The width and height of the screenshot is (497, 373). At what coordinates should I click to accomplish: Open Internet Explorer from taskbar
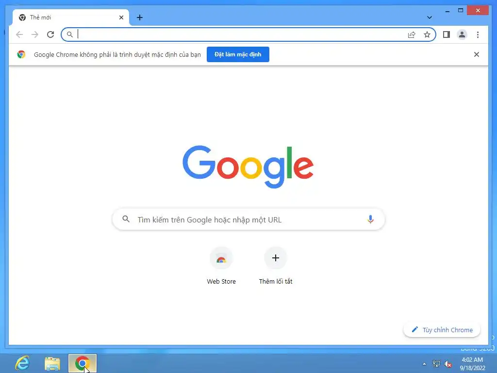click(22, 363)
